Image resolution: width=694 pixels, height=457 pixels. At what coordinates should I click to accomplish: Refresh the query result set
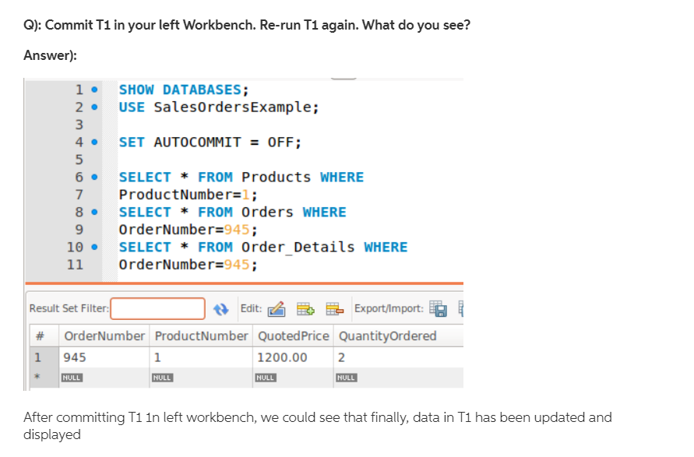click(220, 308)
